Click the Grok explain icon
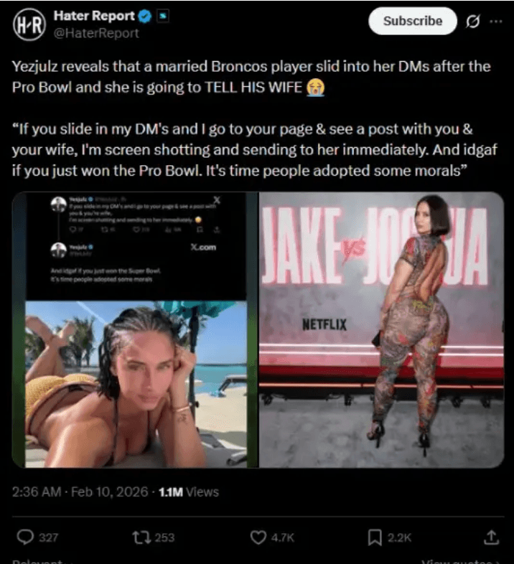Screen dimensions: 514x564 tap(472, 22)
